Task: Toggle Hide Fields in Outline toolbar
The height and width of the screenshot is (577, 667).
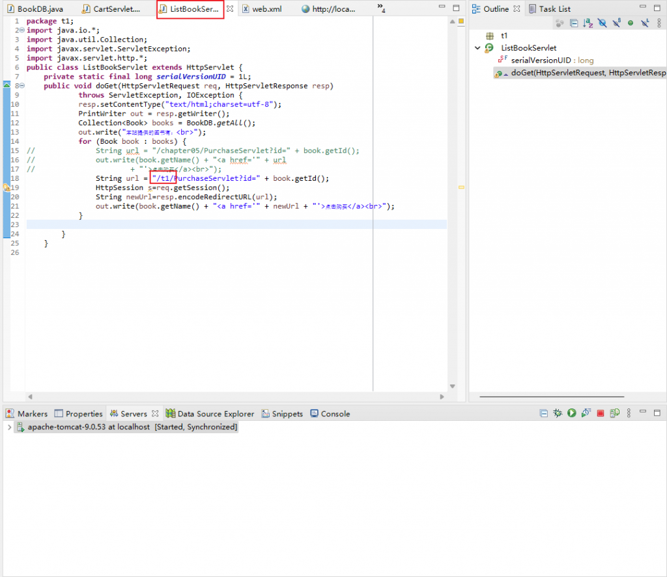Action: 603,23
